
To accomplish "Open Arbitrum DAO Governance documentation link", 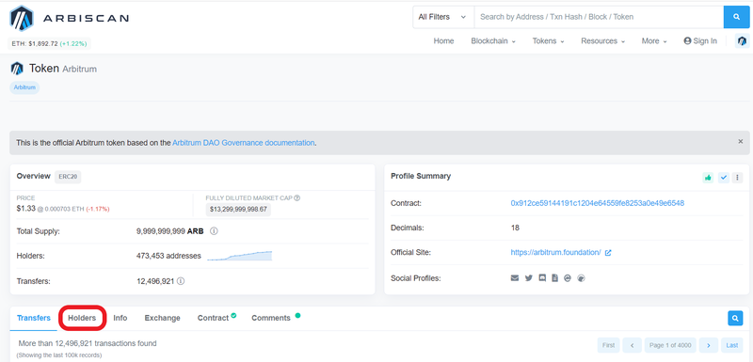I will point(244,143).
